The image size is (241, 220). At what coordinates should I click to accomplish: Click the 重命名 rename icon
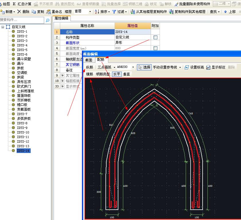pyautogui.click(x=48, y=12)
